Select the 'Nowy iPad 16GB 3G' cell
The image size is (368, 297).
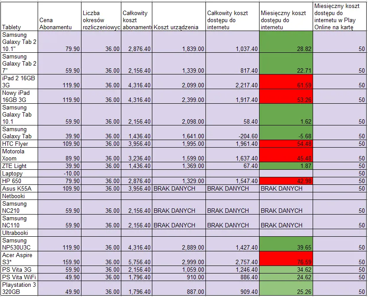[19, 96]
